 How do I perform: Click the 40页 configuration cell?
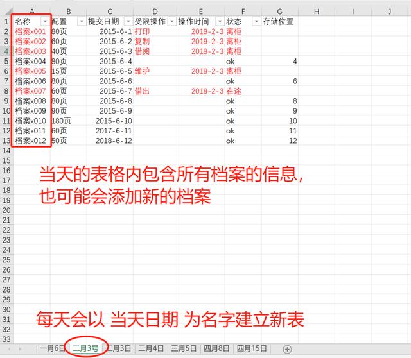coord(69,51)
